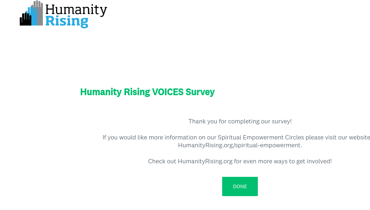Click the word "VOICES" in the heading
This screenshot has height=210, width=370.
tap(167, 92)
